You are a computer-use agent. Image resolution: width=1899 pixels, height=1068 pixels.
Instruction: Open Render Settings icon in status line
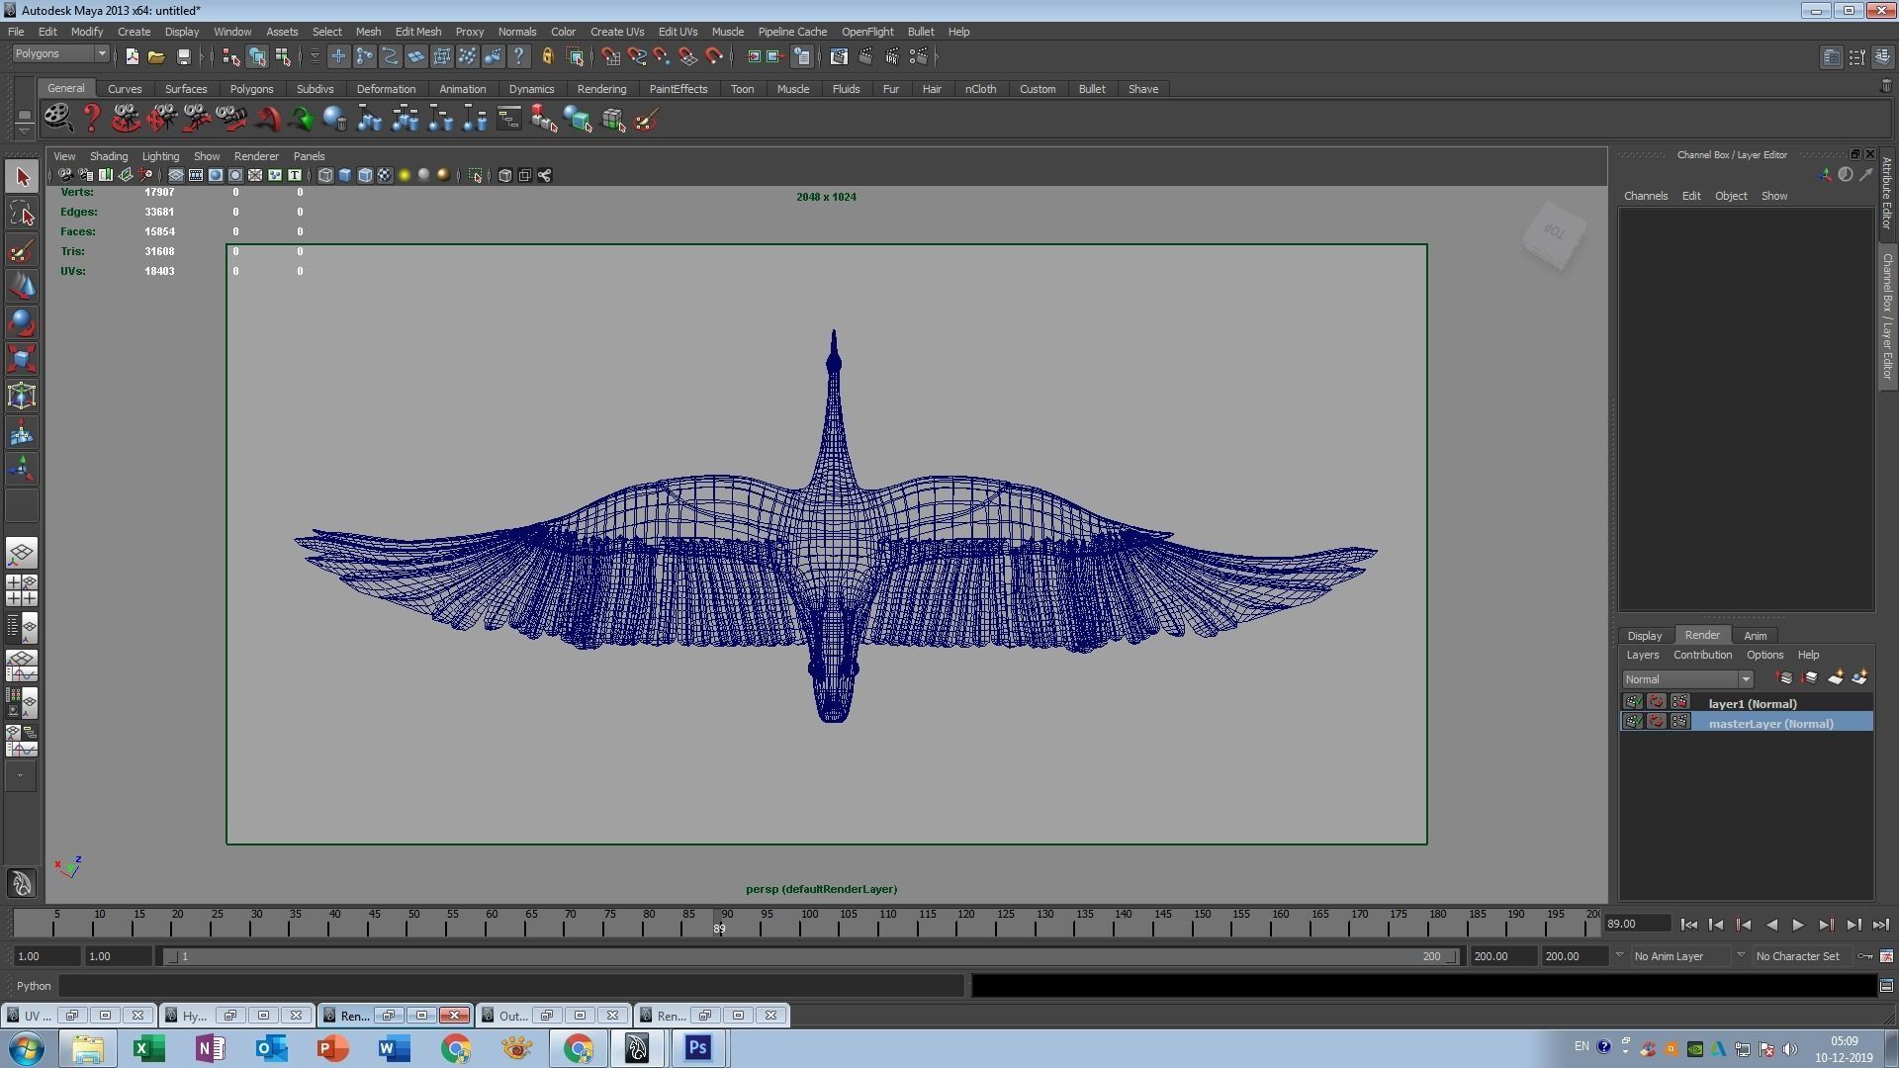[919, 56]
